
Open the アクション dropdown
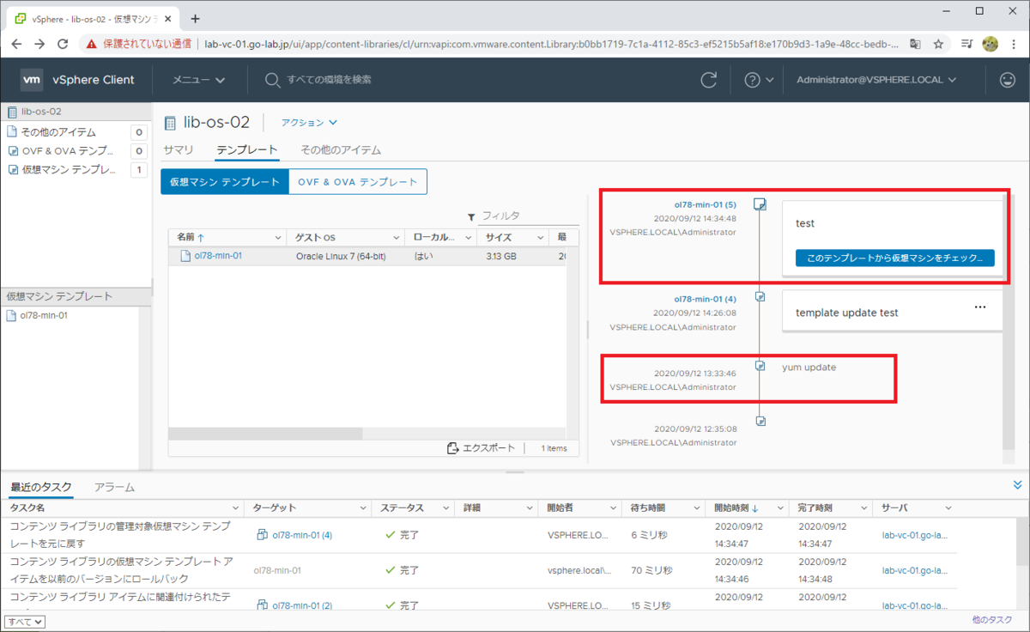(310, 123)
